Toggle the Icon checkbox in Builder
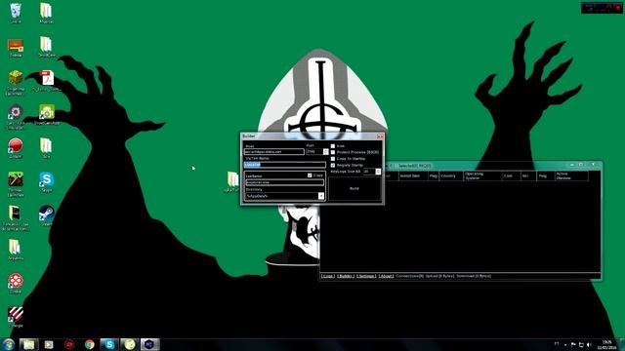This screenshot has width=625, height=351. tap(333, 146)
